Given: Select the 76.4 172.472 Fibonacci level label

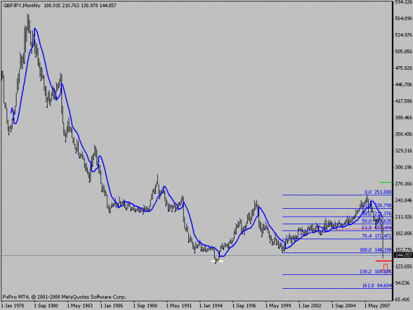Looking at the screenshot, I should click(x=377, y=236).
